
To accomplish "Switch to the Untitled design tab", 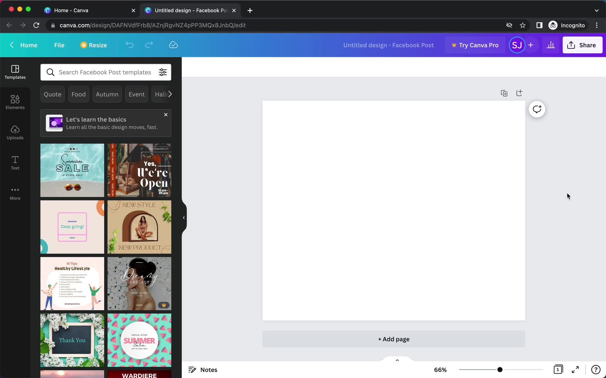I will click(190, 10).
